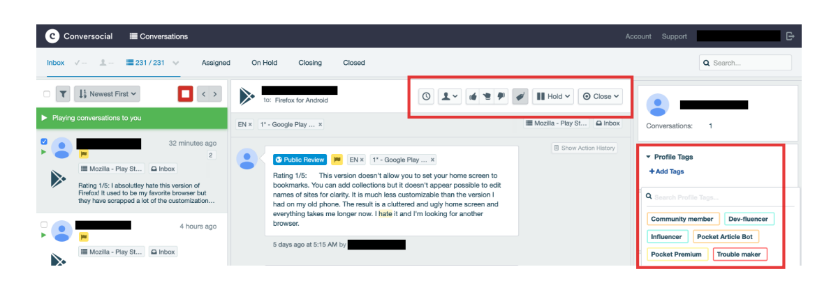Click the Inbox label in conversation header
838x290 pixels.
(608, 123)
